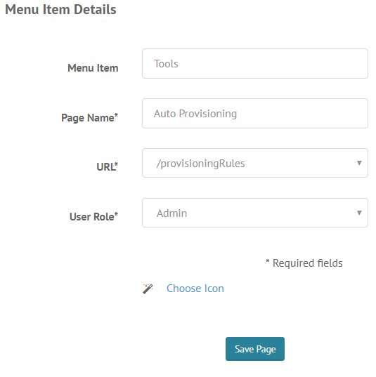The width and height of the screenshot is (376, 377).
Task: Click the asterisk after URL label
Action: 116,164
